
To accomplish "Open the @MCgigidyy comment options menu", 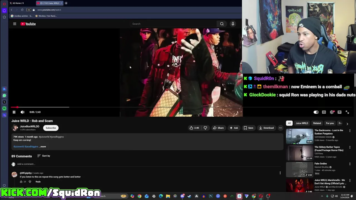I will [280, 173].
